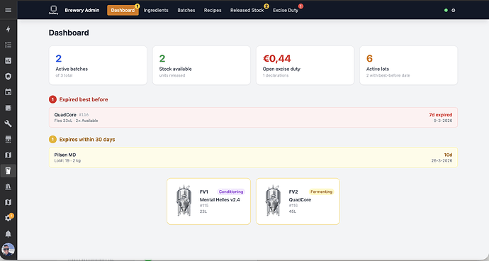Click the Fermenting status badge on FV2

point(321,191)
